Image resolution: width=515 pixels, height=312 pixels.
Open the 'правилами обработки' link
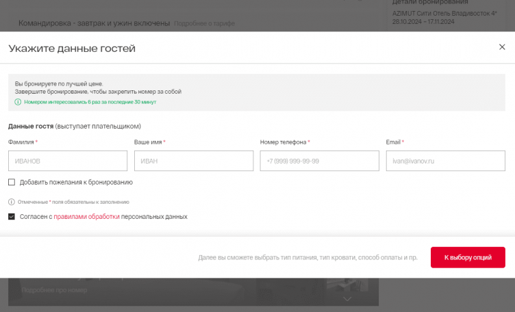click(x=86, y=217)
